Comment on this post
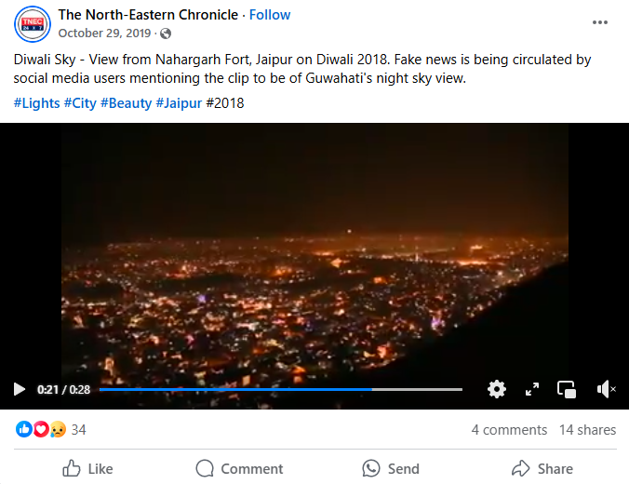This screenshot has width=629, height=484. (239, 468)
